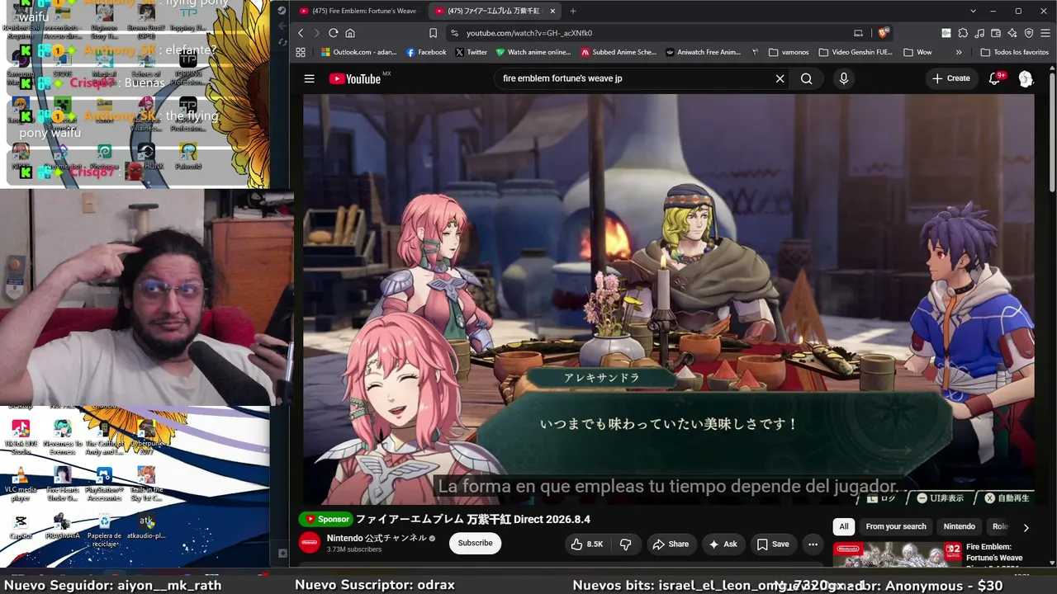Viewport: 1057px width, 594px height.
Task: Select the All filter chip
Action: click(x=844, y=526)
